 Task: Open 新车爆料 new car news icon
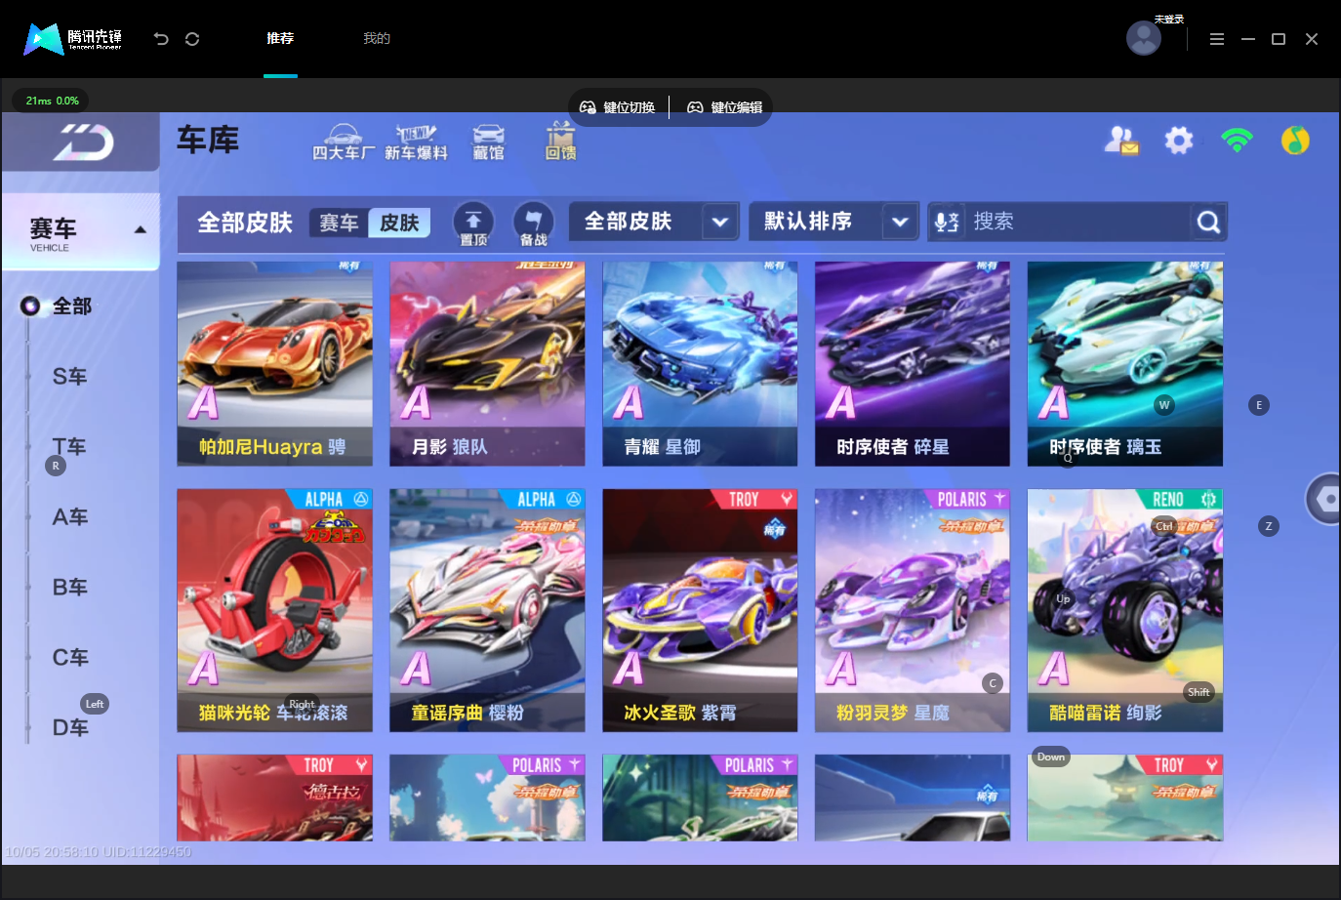point(416,142)
